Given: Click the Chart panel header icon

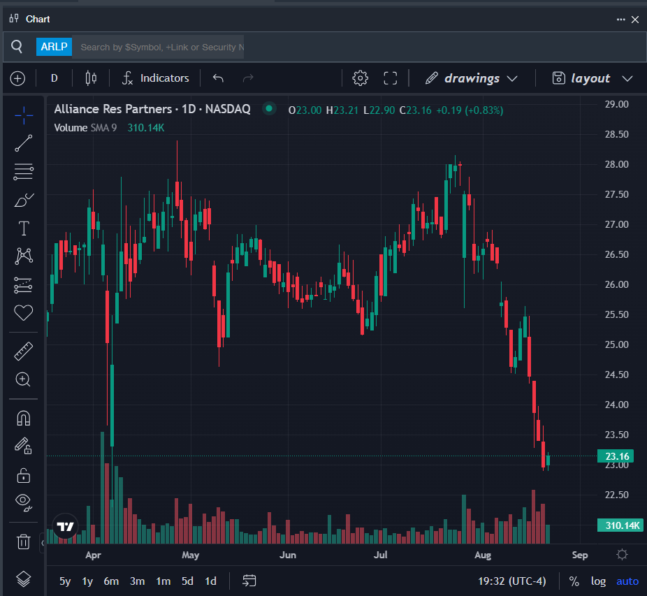Looking at the screenshot, I should (x=14, y=19).
